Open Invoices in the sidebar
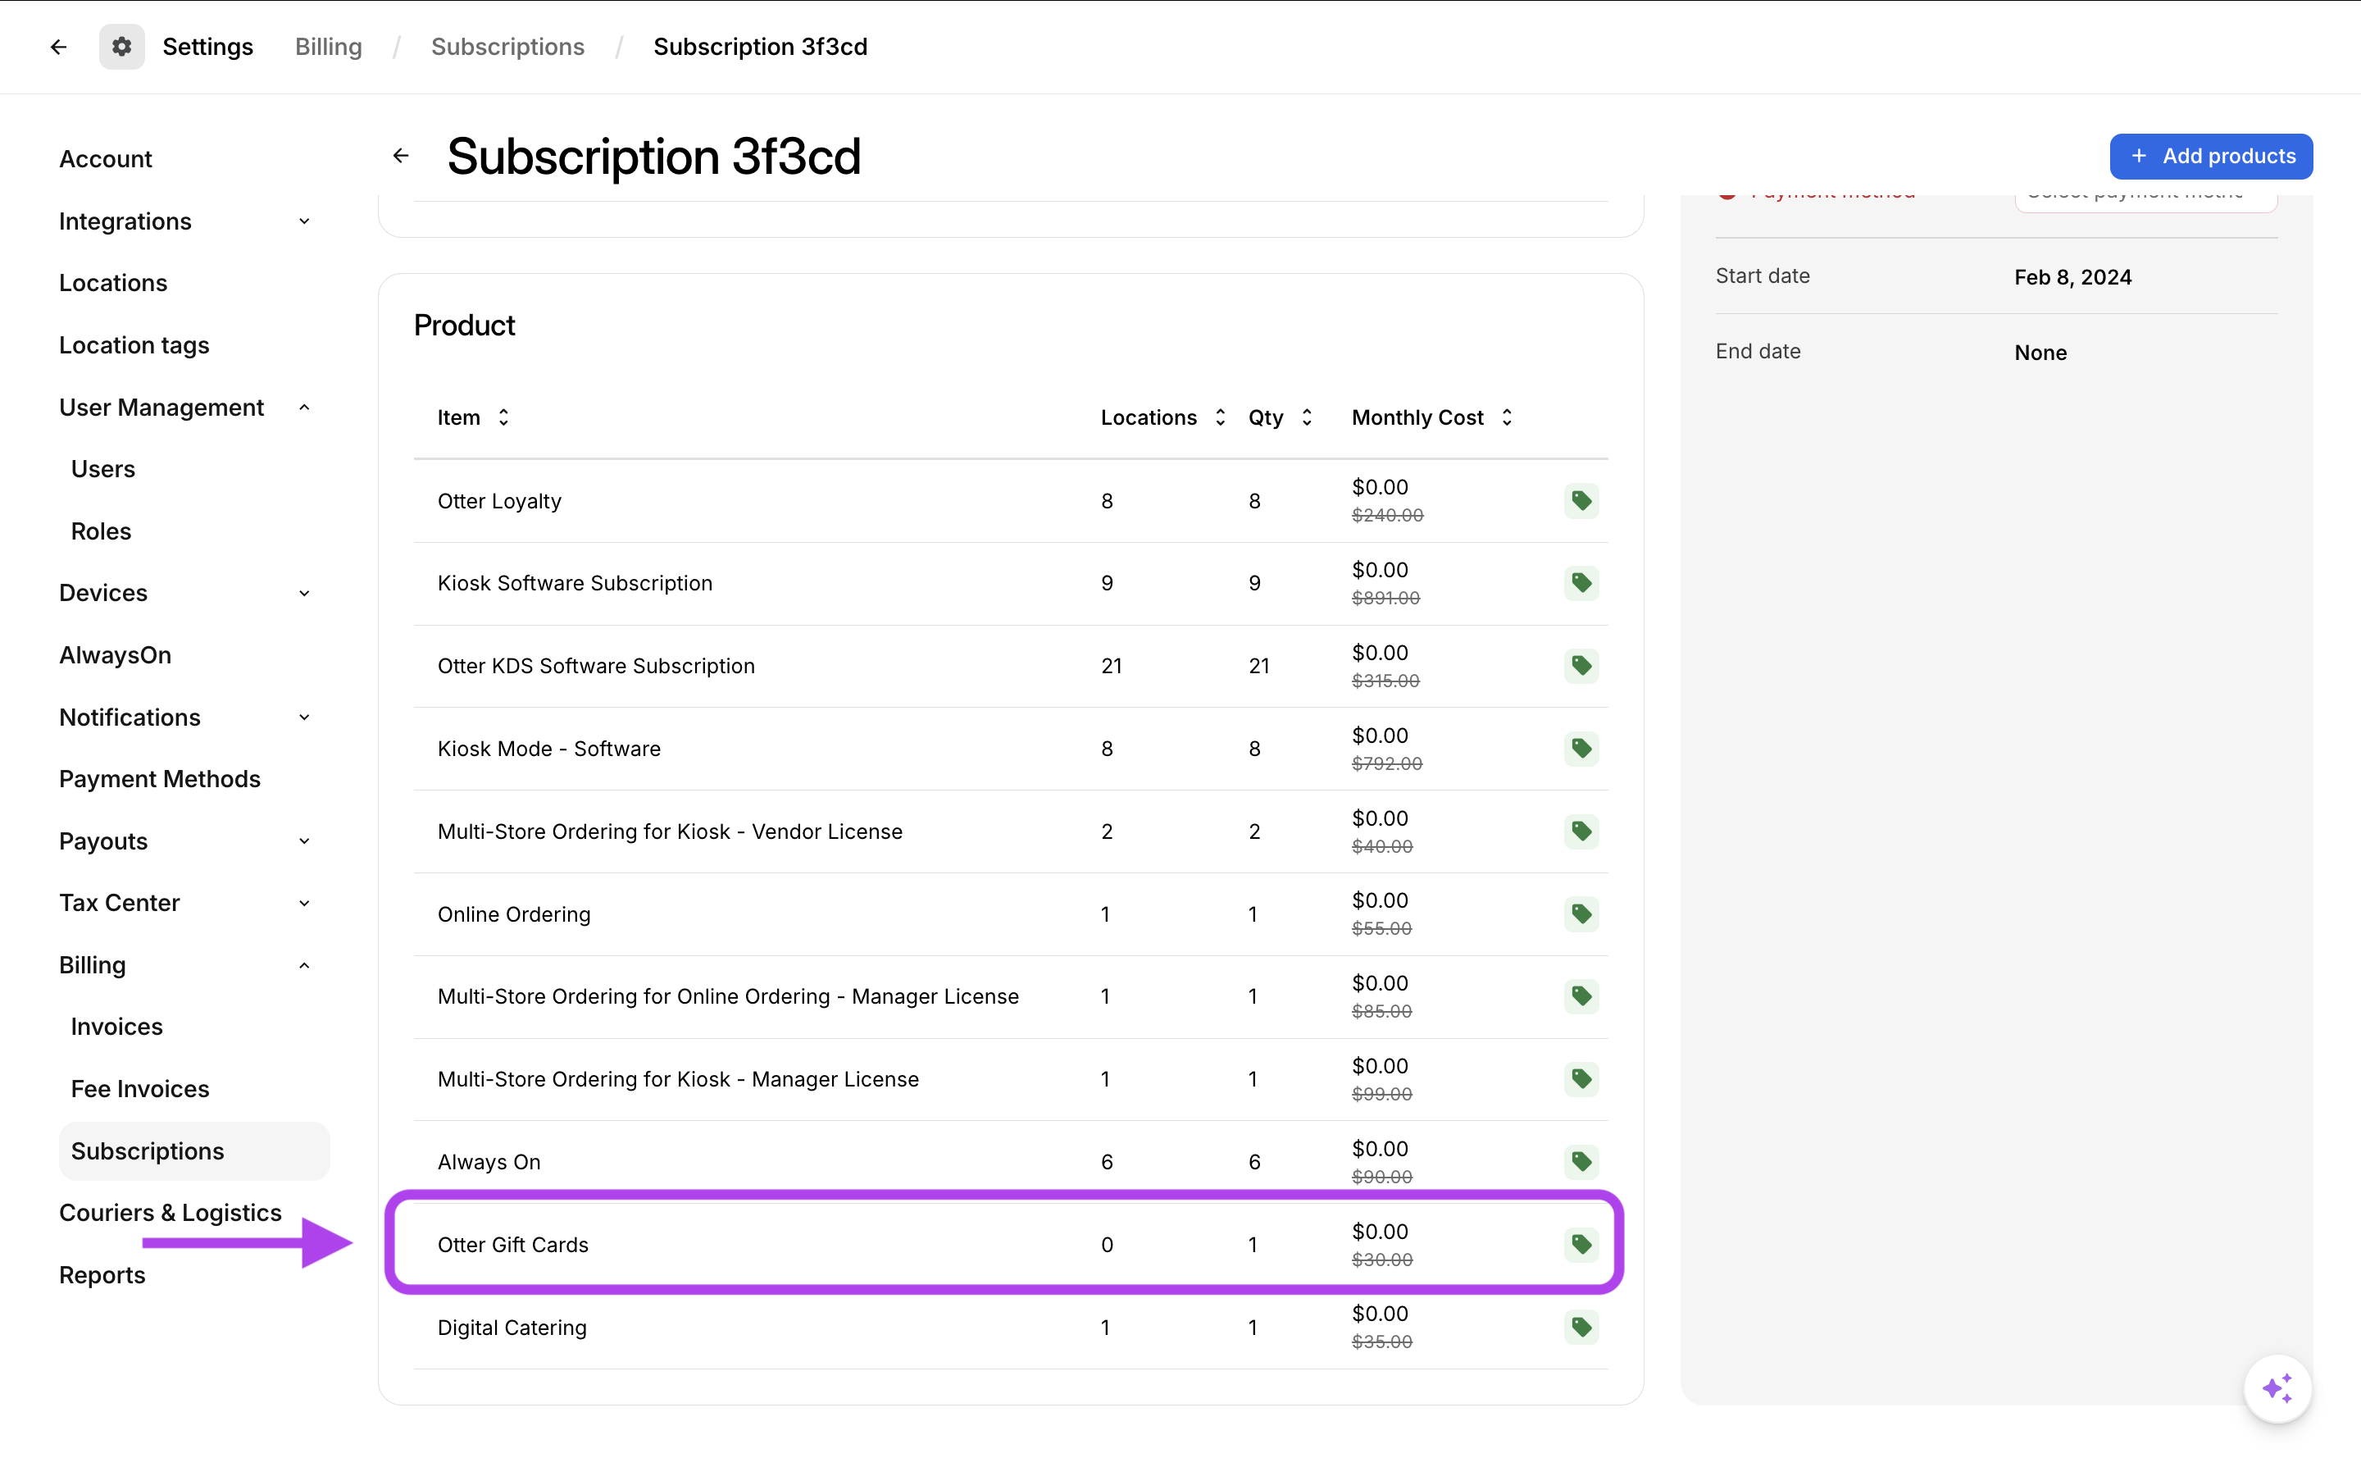Screen dimensions: 2361x1476 point(117,1027)
